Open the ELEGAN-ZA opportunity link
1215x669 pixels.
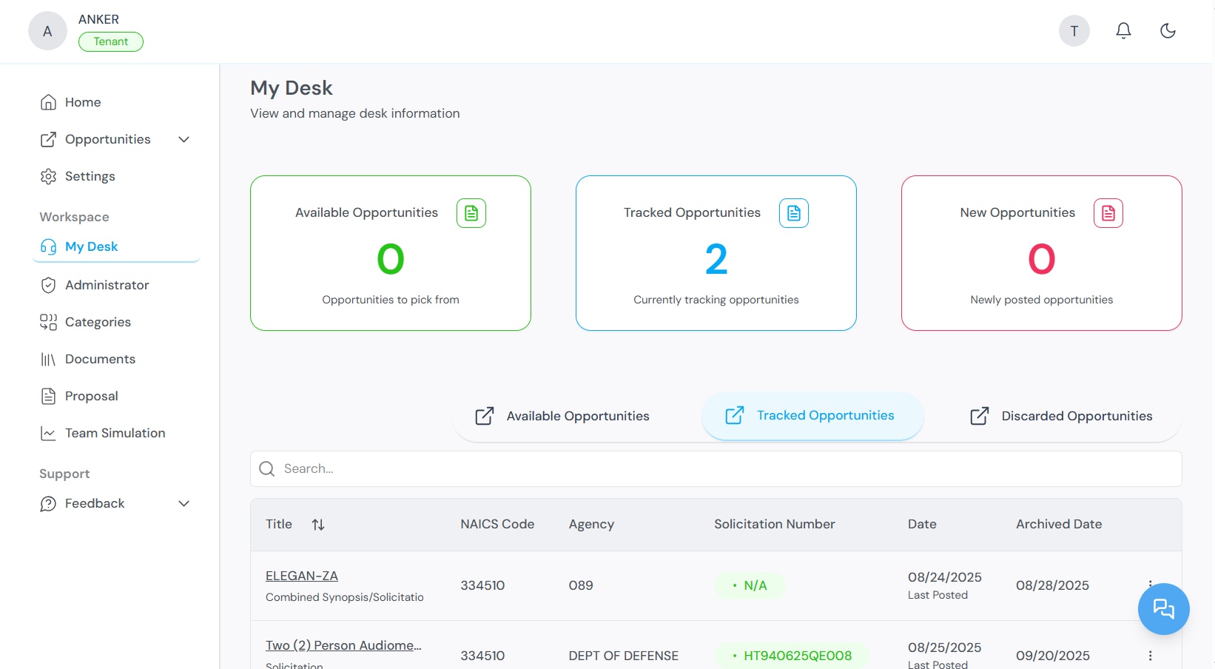tap(302, 576)
